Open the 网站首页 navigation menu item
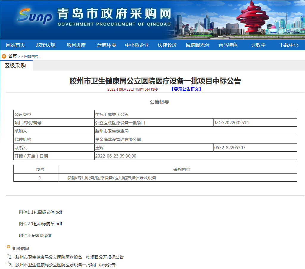 (15, 45)
